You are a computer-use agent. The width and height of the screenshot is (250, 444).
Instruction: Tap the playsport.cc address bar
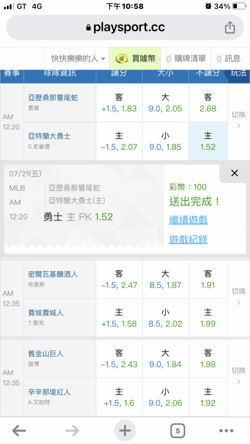tap(125, 28)
